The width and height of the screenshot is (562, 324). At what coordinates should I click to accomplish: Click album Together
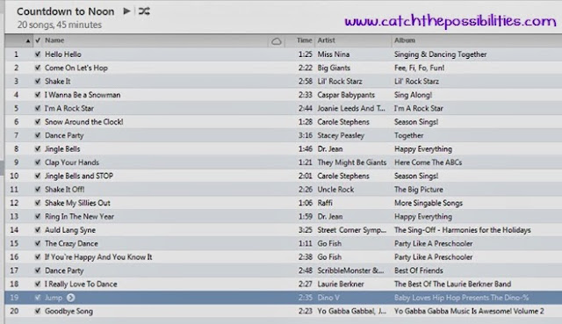pos(409,135)
